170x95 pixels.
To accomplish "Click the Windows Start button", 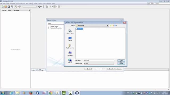I will pyautogui.click(x=3, y=93).
